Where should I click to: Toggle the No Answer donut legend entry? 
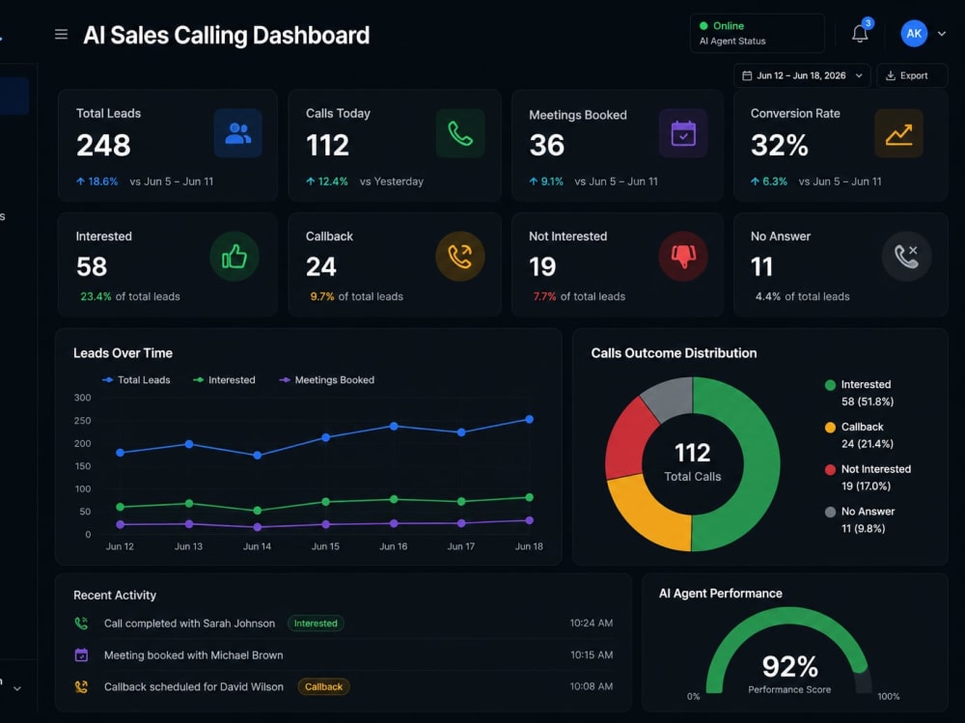pyautogui.click(x=860, y=519)
